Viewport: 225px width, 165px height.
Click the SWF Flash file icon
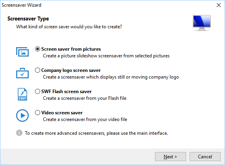click(22, 94)
